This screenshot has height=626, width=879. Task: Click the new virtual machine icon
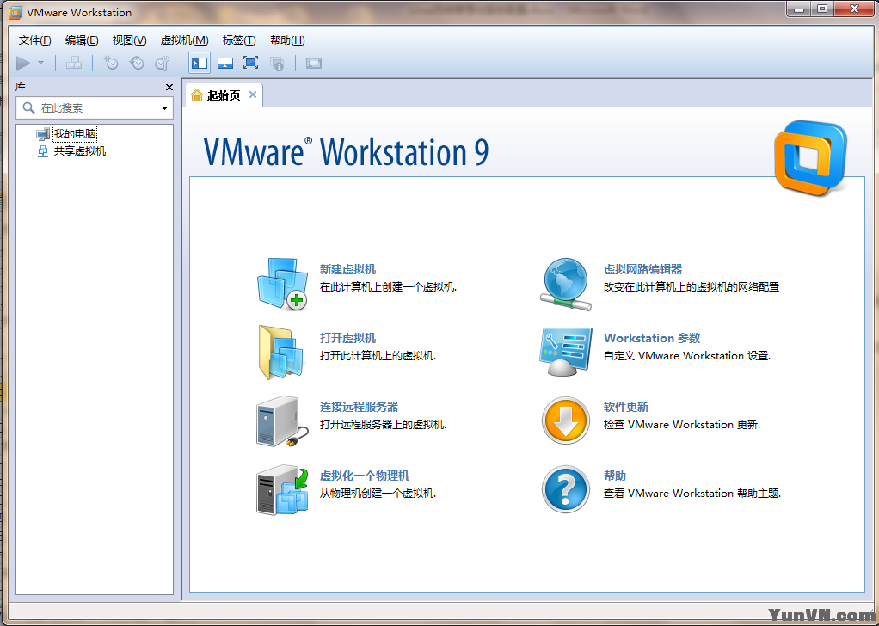282,284
